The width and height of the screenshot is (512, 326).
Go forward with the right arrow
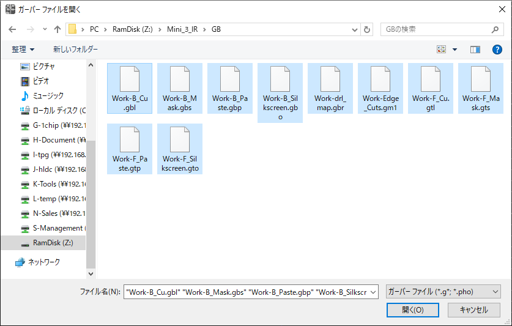31,29
